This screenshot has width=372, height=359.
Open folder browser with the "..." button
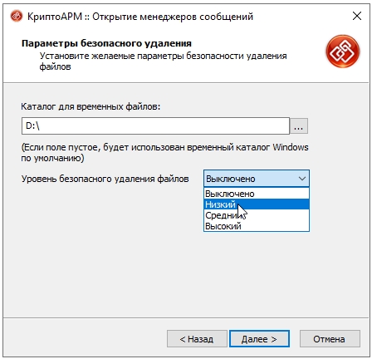tap(299, 126)
